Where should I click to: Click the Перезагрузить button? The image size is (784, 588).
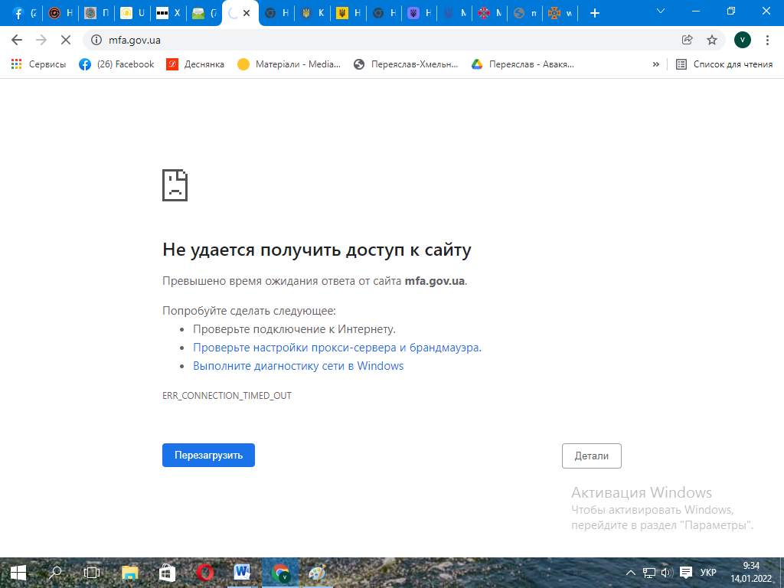208,455
